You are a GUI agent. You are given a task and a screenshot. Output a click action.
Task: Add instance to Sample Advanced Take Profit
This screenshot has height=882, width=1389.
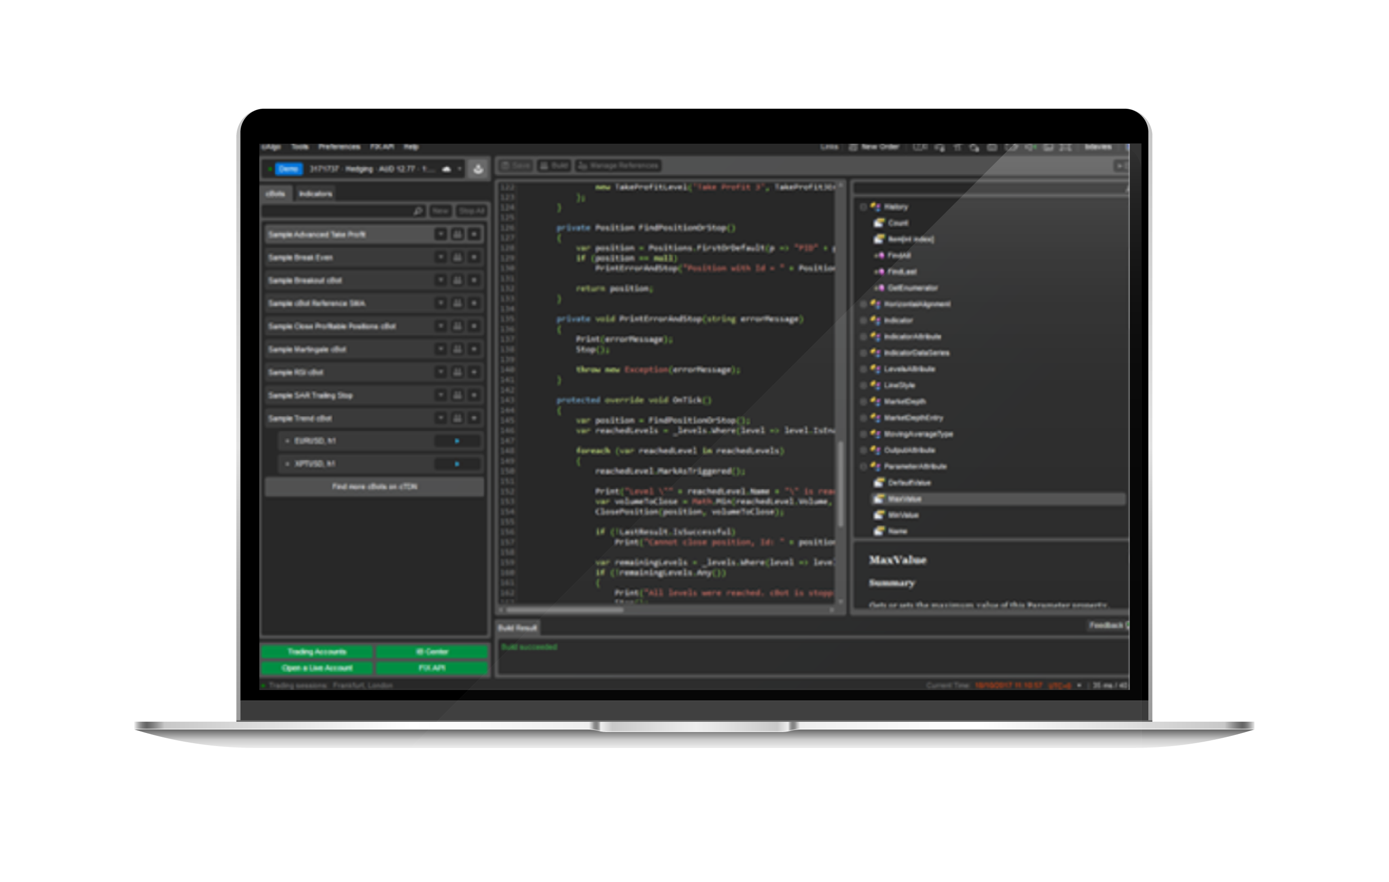[x=474, y=234]
